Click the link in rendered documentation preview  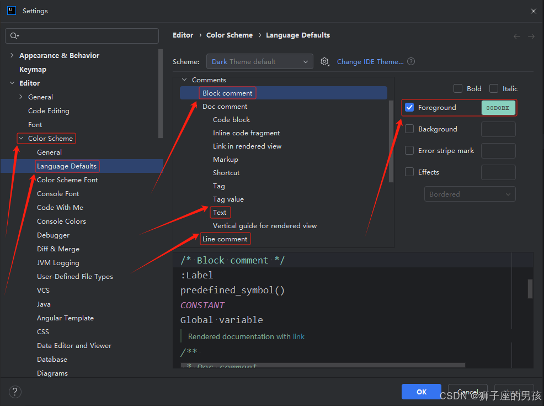pyautogui.click(x=298, y=336)
